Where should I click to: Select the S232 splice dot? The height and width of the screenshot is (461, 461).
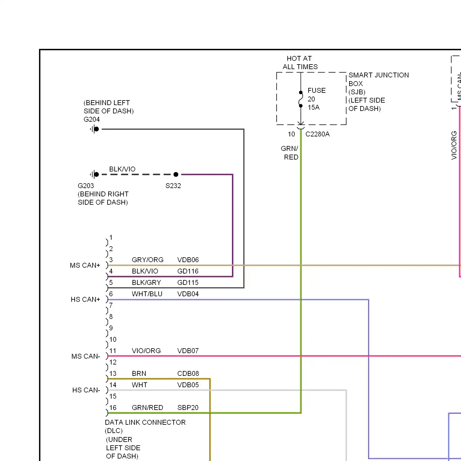(x=176, y=175)
